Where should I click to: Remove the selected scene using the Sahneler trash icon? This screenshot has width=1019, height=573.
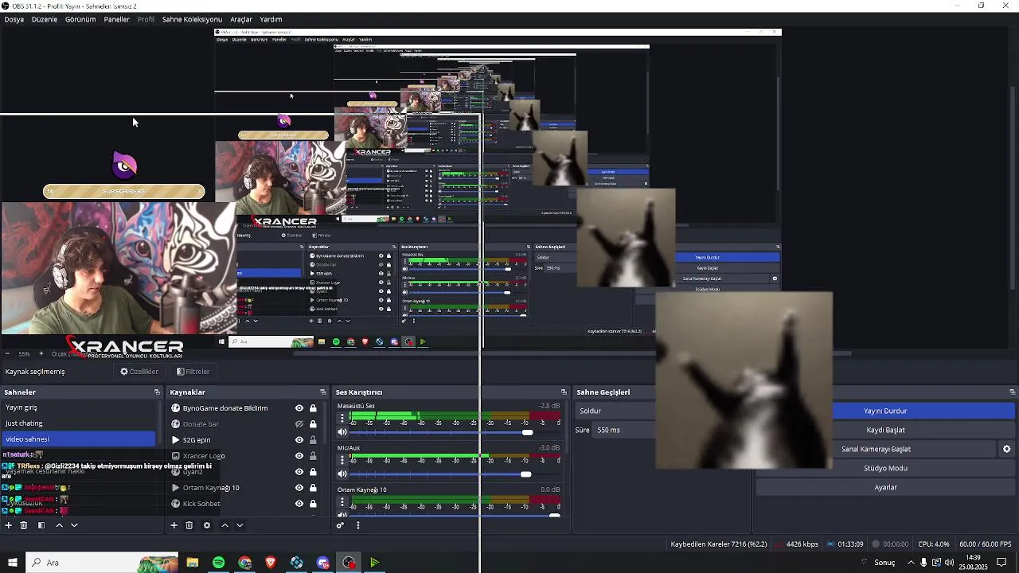24,525
